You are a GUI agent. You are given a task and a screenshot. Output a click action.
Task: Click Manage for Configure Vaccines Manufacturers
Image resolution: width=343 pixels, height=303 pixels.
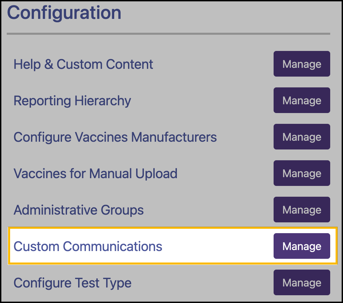tap(302, 137)
